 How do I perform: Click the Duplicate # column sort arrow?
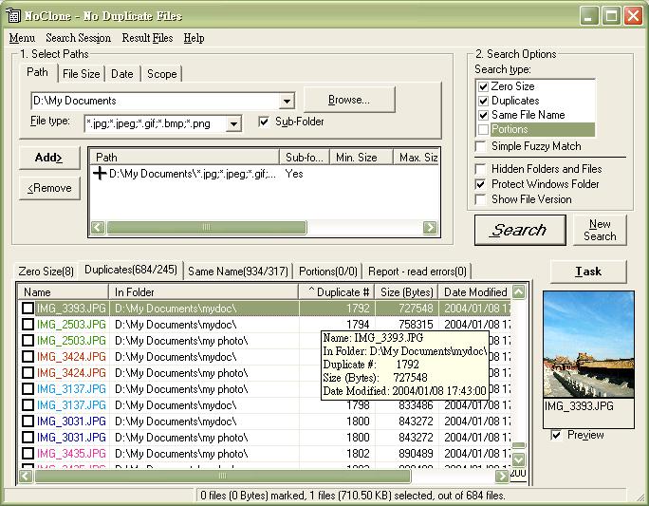[311, 292]
